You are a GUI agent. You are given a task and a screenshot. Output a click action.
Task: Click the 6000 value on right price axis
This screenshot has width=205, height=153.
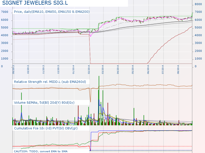(x=198, y=20)
